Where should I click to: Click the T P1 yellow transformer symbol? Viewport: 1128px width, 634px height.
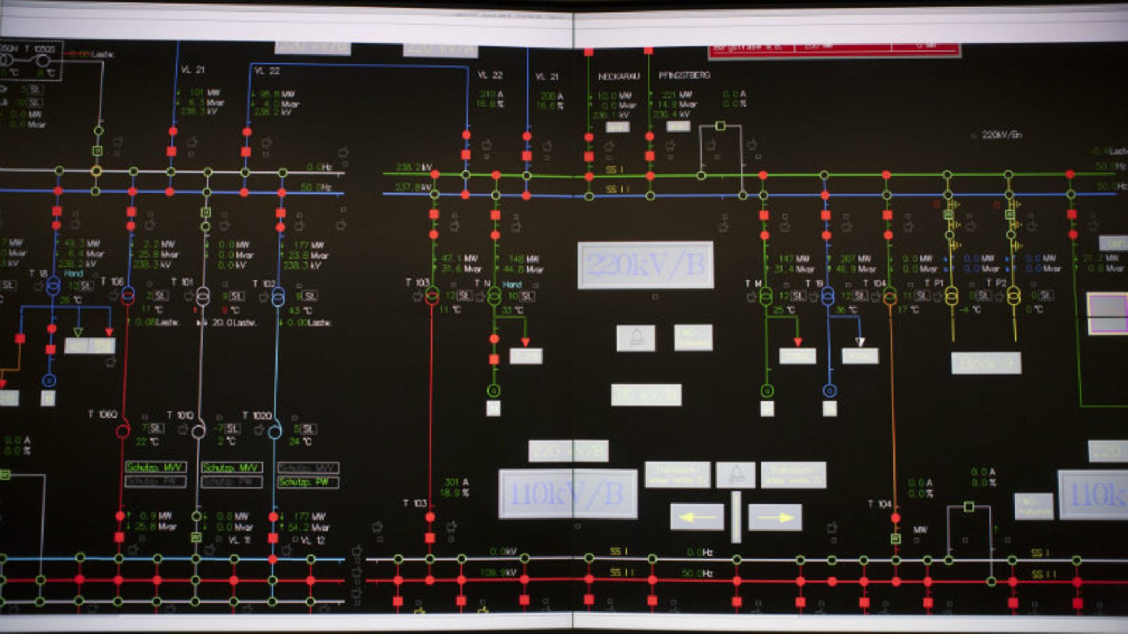[952, 296]
